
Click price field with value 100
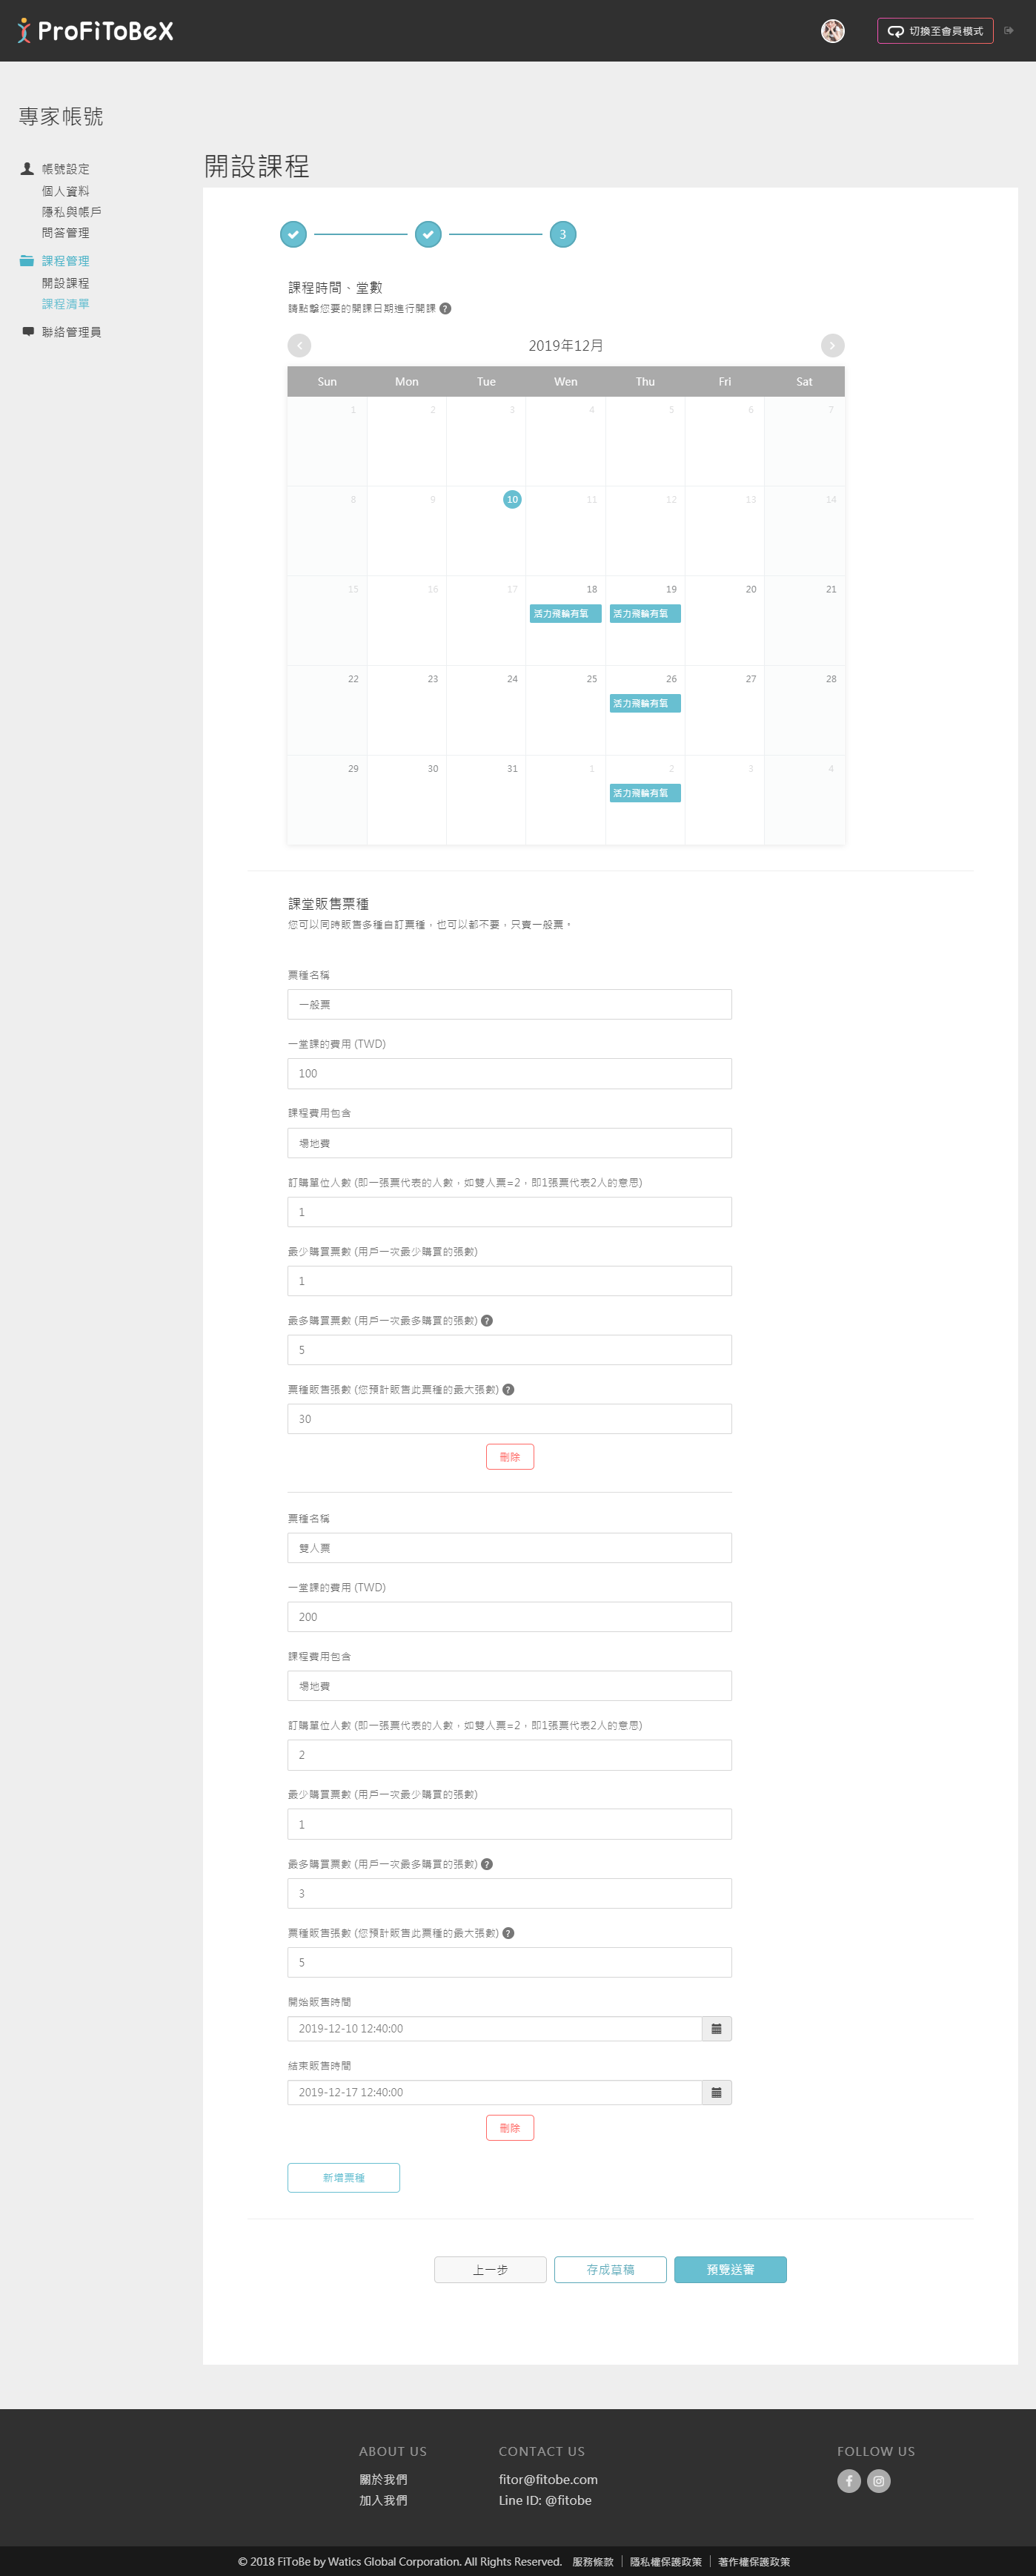[x=510, y=1073]
